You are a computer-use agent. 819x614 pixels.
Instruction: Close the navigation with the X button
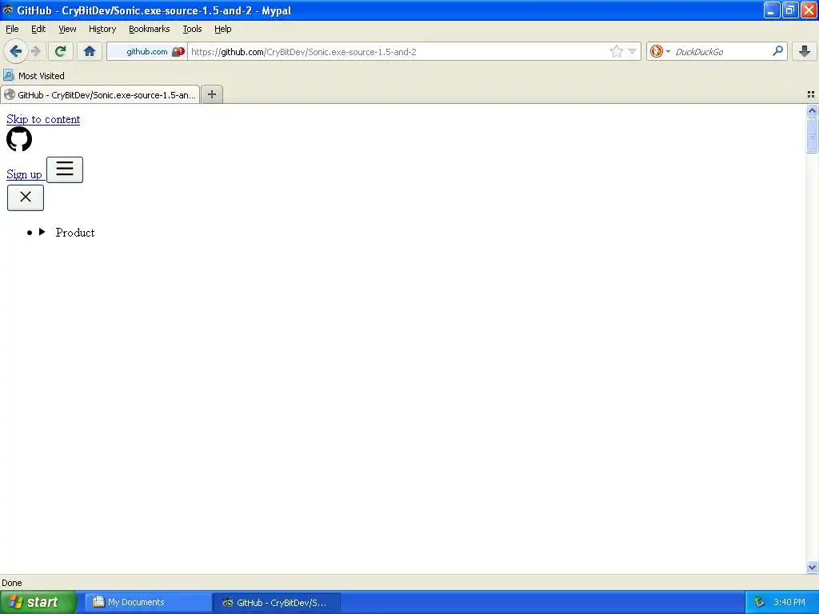pos(26,197)
